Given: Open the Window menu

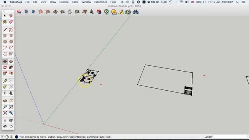Looking at the screenshot, I should tap(86, 2).
